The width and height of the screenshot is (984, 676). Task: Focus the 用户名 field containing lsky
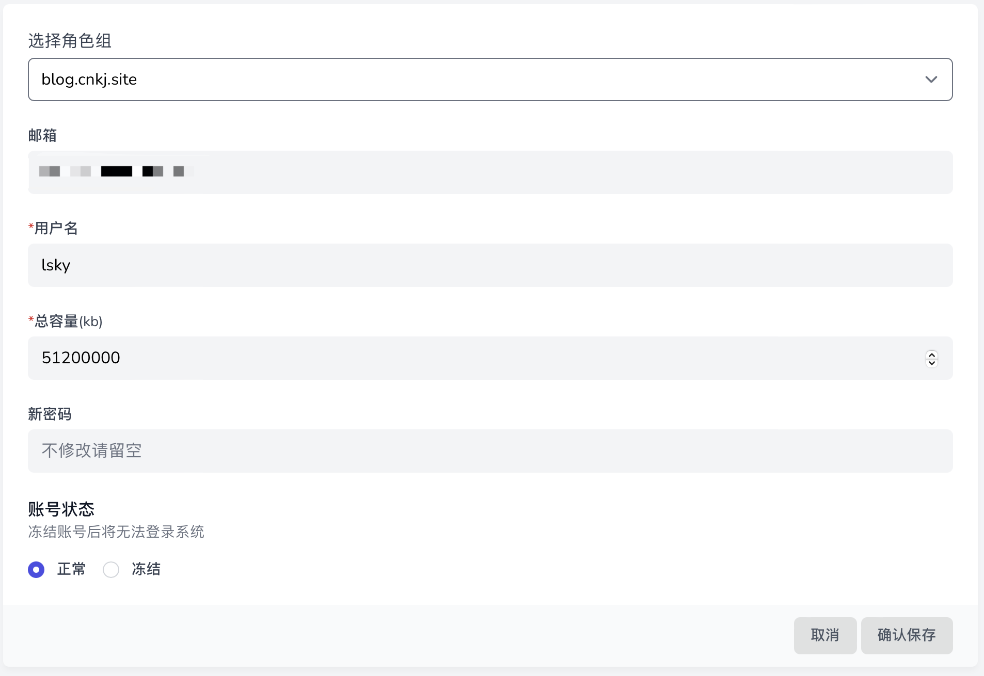pos(489,265)
